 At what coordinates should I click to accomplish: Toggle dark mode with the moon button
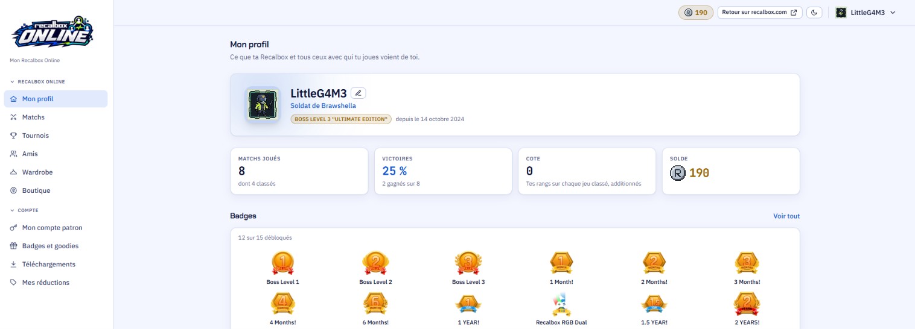pyautogui.click(x=814, y=12)
